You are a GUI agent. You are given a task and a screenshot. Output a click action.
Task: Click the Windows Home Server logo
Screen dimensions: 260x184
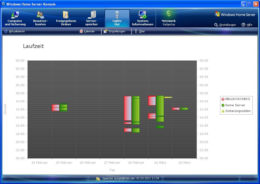tap(235, 14)
